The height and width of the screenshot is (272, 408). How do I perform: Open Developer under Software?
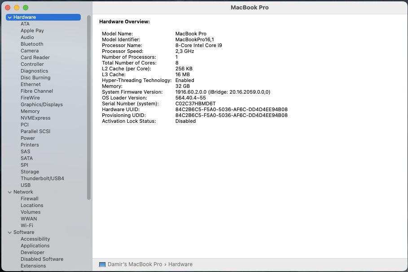[32, 253]
